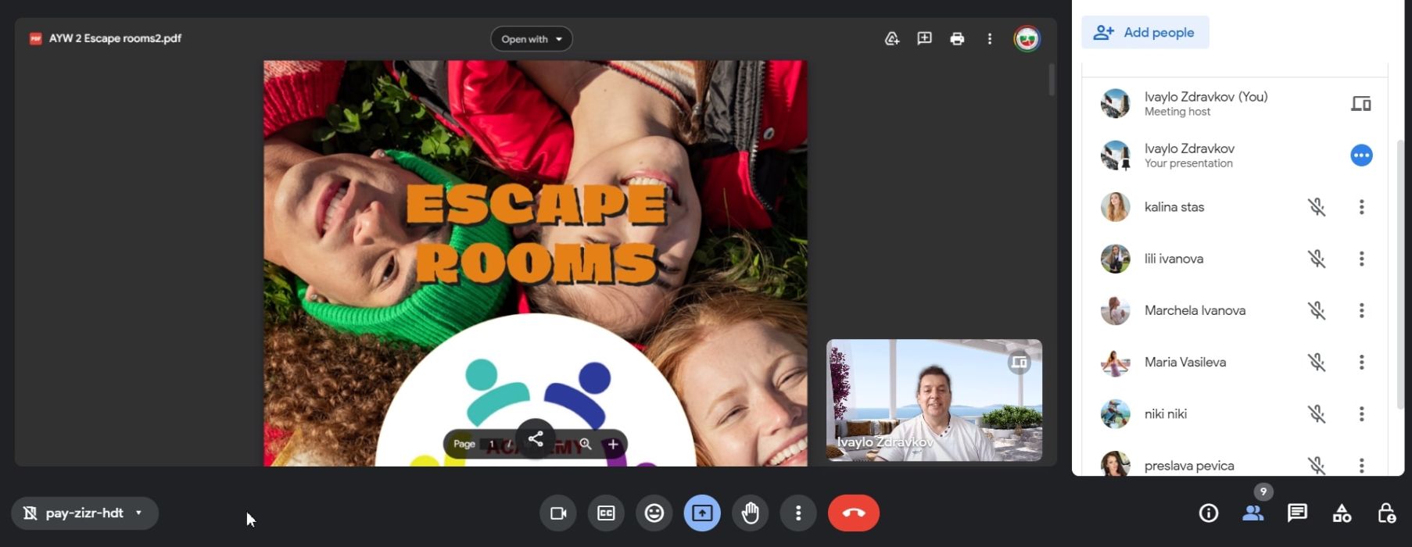The image size is (1412, 547).
Task: Expand the pay-zizr-hdt meeting code dropdown
Action: 85,513
